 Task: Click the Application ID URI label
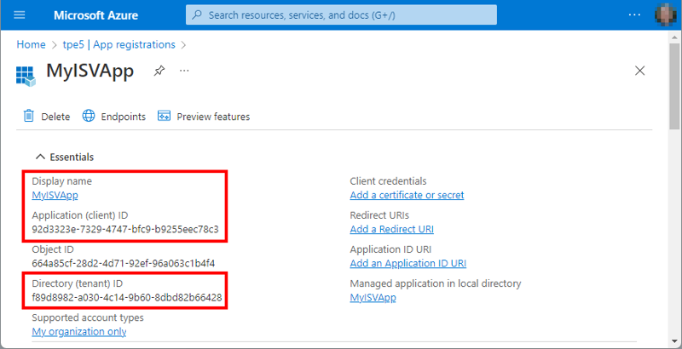tap(390, 249)
